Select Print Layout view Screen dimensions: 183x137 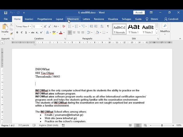pyautogui.click(x=138, y=125)
